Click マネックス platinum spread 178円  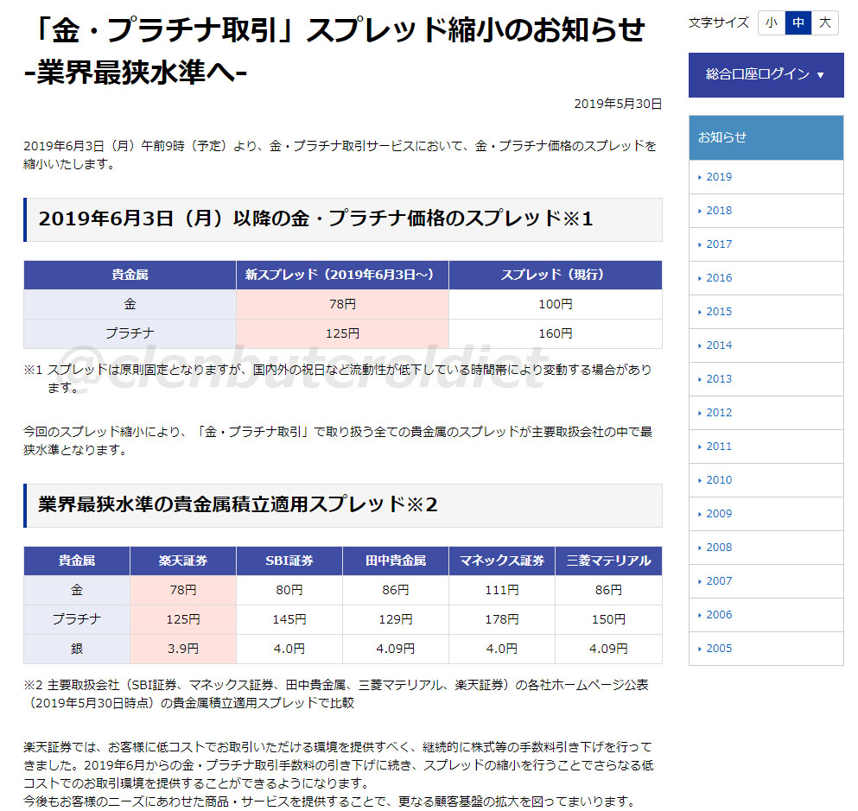502,619
